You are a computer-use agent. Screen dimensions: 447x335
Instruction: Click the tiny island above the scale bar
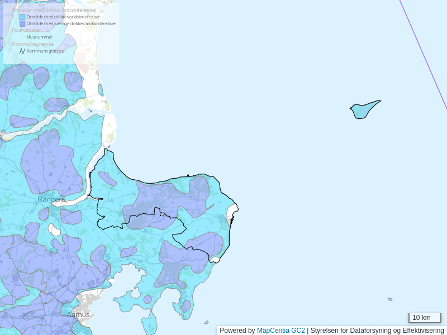coord(390,299)
